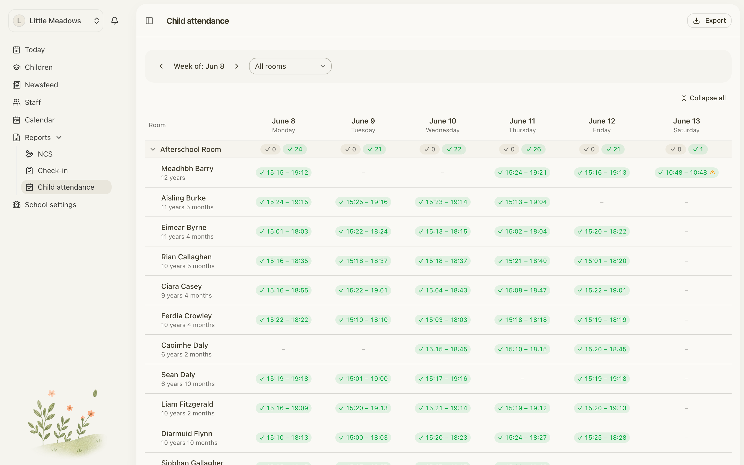Click the NCS hand-heart icon

[29, 154]
